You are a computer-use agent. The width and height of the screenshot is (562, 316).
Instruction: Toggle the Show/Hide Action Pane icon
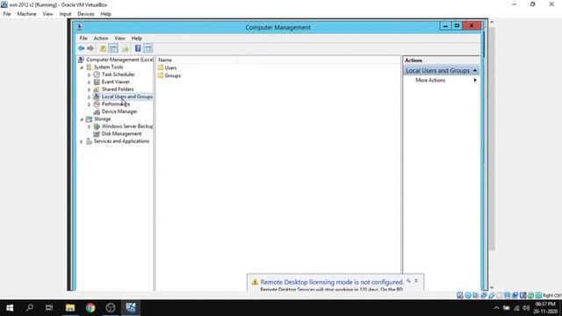(148, 48)
